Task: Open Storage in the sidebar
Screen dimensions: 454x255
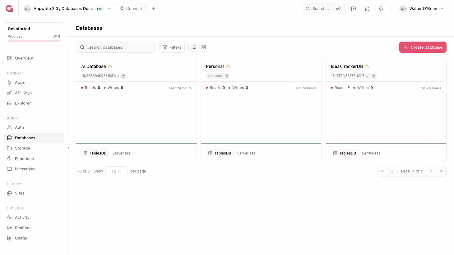Action: click(34, 148)
